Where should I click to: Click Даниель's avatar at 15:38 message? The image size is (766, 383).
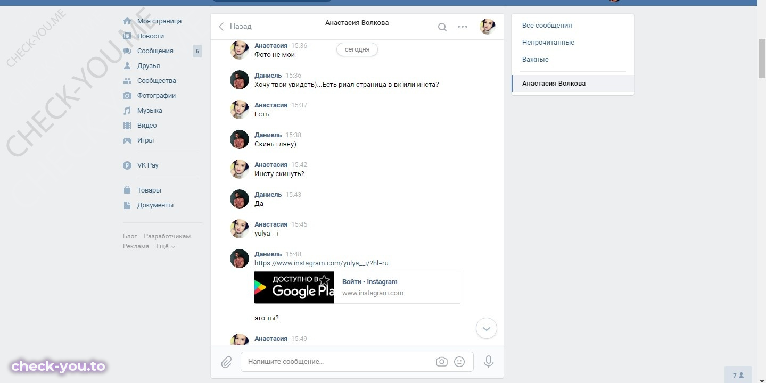pyautogui.click(x=240, y=139)
